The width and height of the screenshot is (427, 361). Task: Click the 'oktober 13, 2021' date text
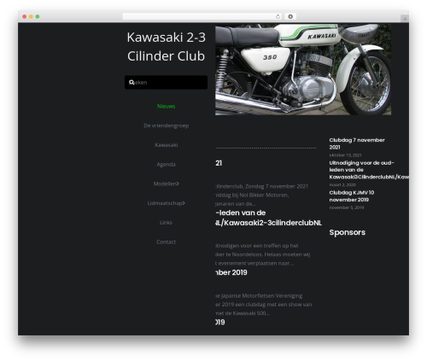345,155
